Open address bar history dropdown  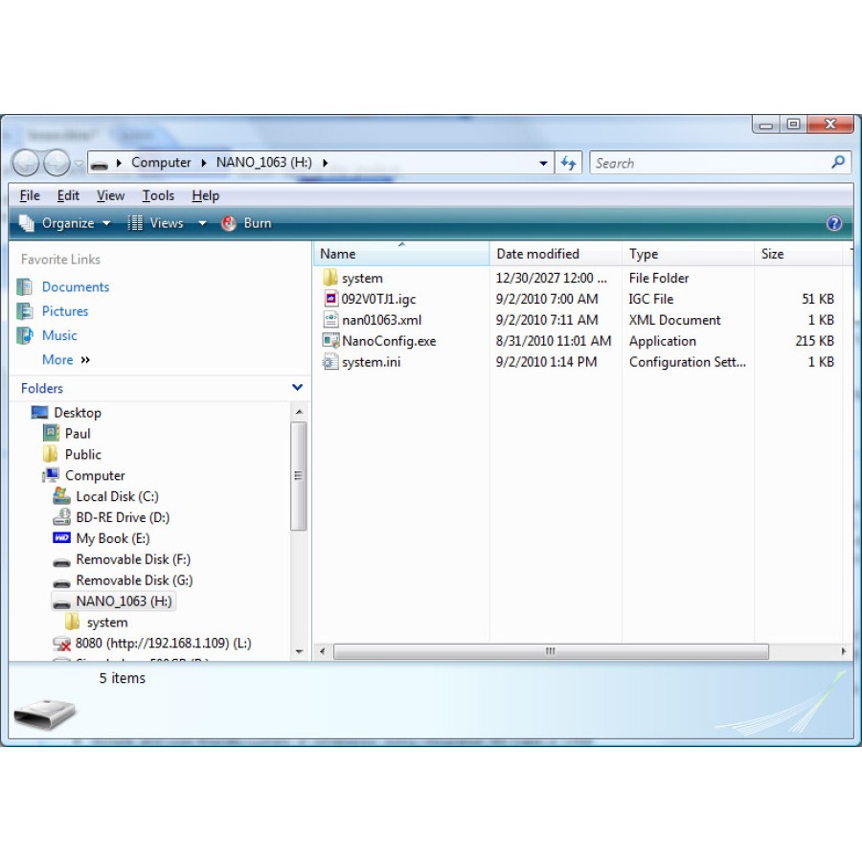coord(543,163)
